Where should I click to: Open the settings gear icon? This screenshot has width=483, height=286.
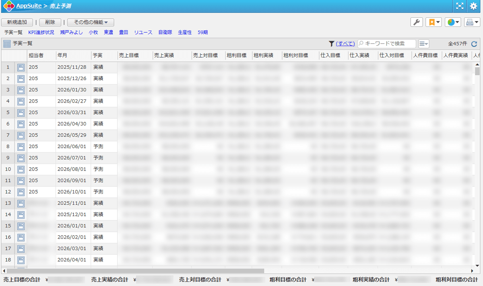pos(474,6)
